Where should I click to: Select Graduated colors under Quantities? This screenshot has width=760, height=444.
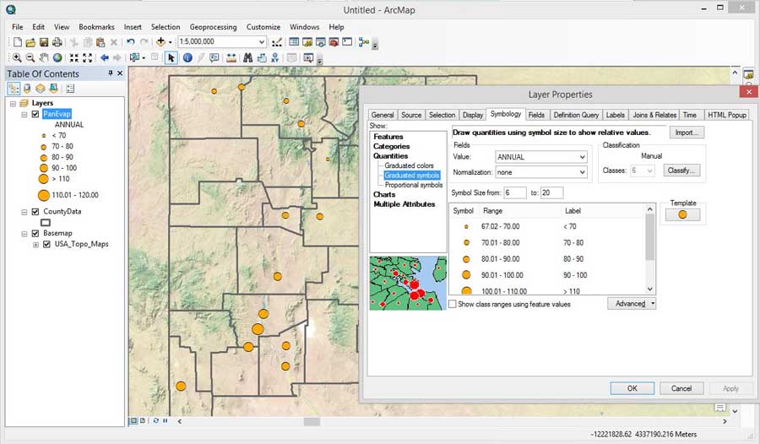(x=409, y=165)
